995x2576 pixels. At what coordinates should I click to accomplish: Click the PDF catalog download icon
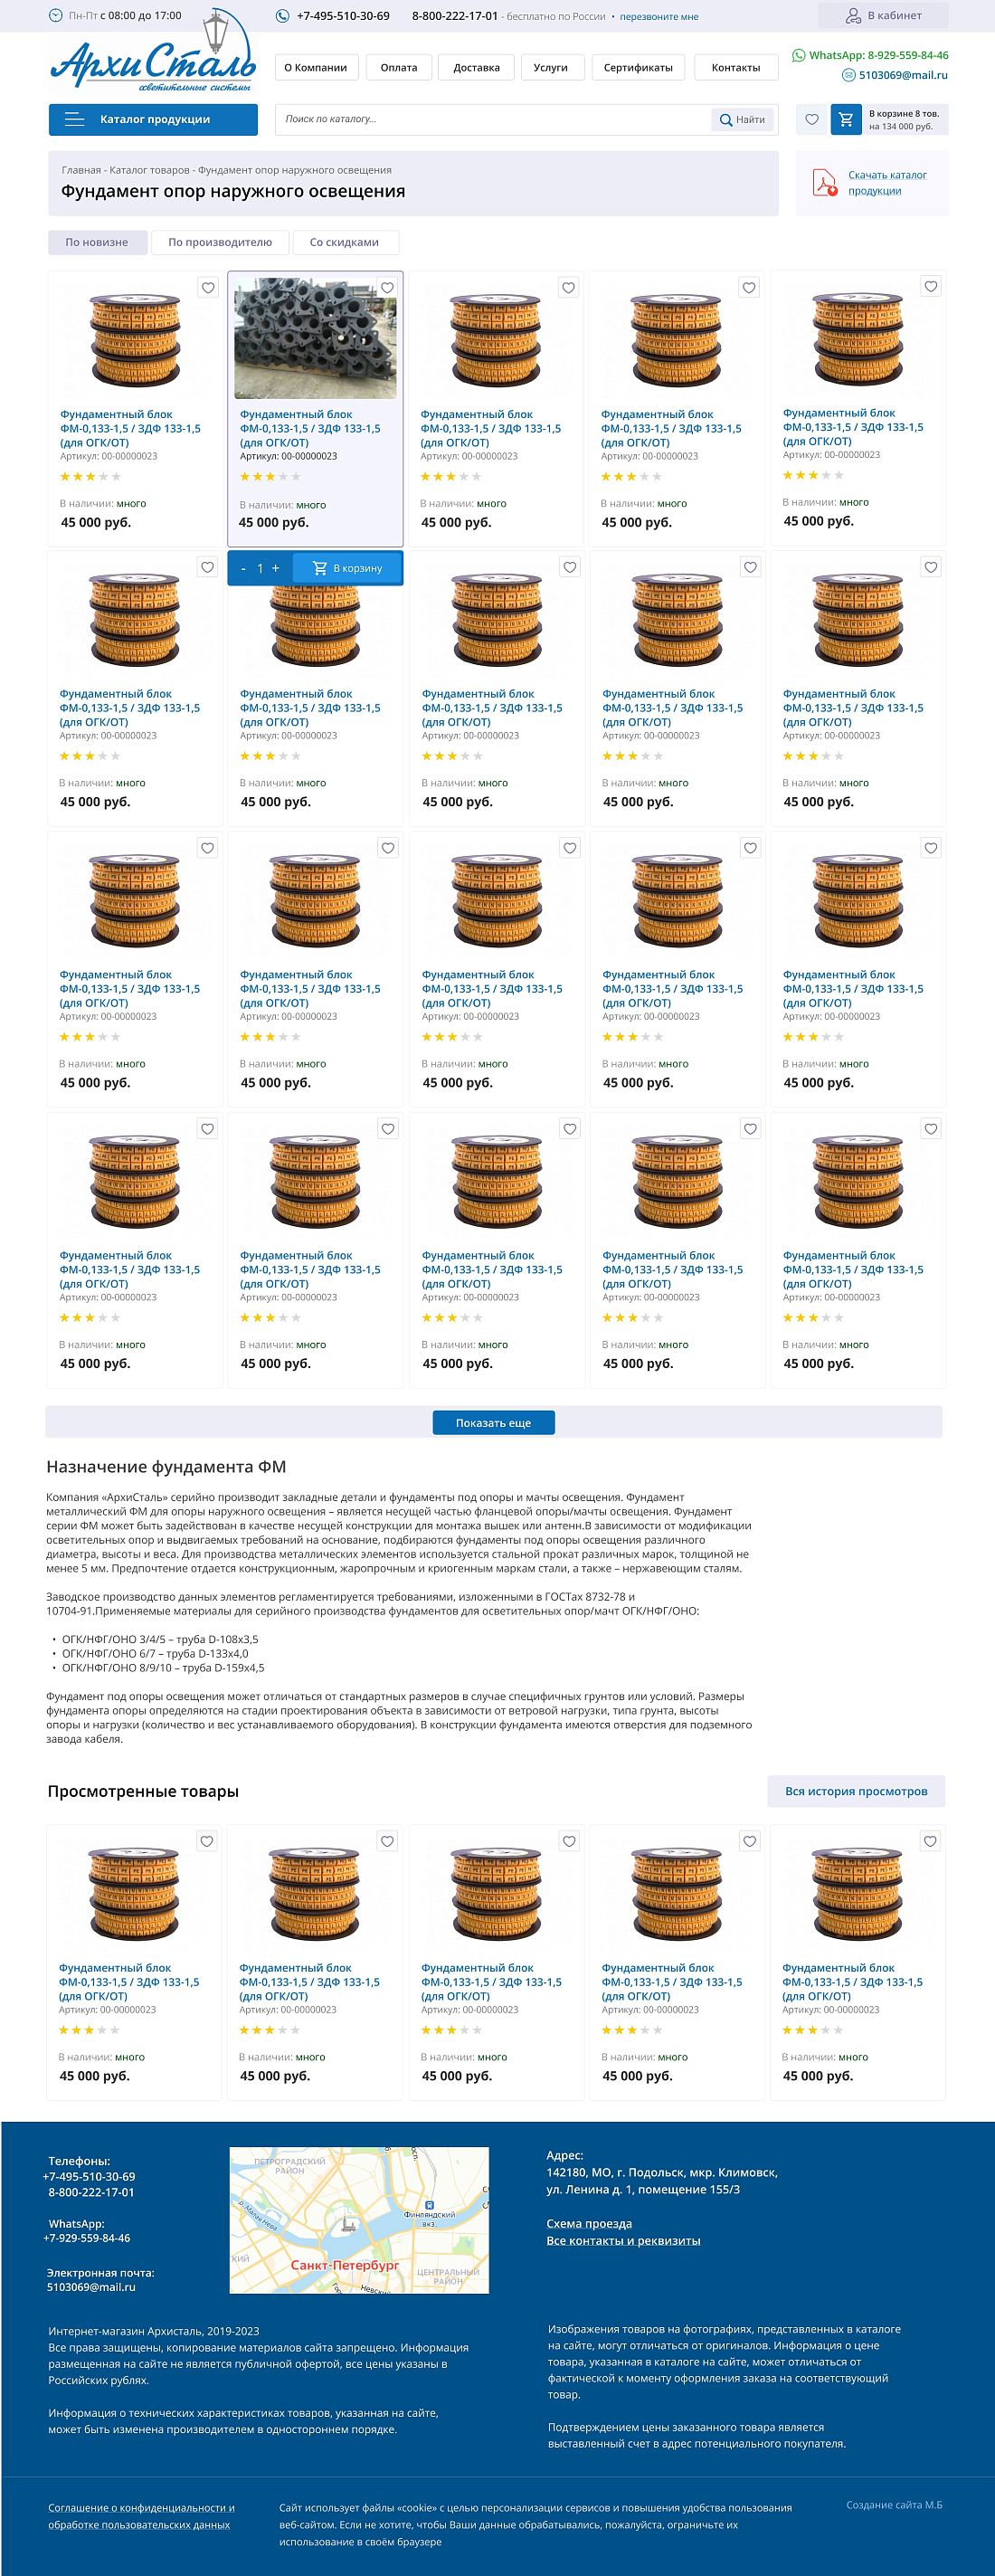[x=824, y=184]
